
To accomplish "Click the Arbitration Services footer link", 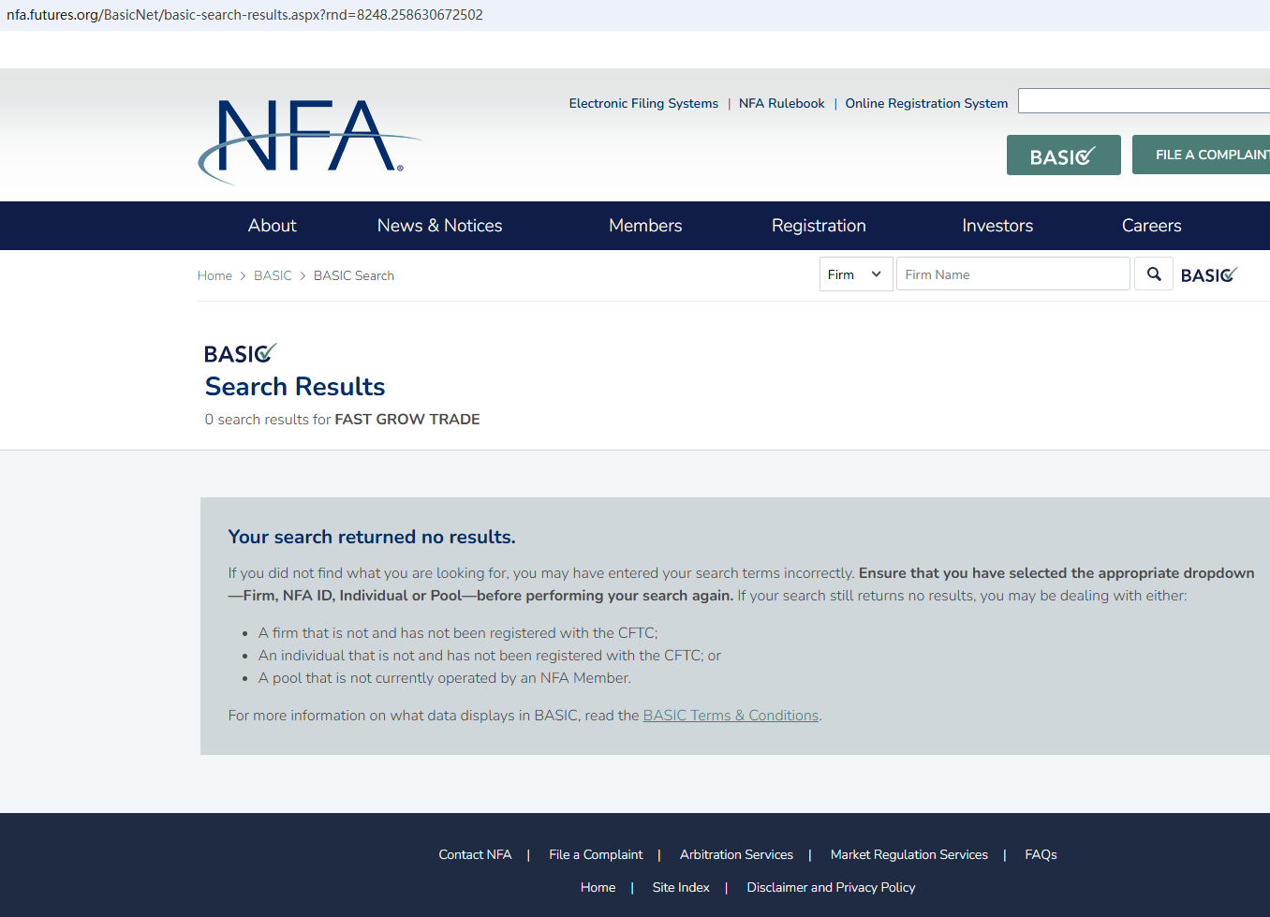I will tap(736, 855).
